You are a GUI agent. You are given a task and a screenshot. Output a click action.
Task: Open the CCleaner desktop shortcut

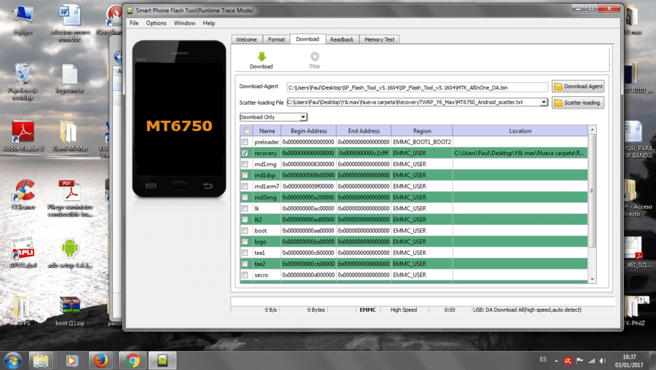click(23, 194)
